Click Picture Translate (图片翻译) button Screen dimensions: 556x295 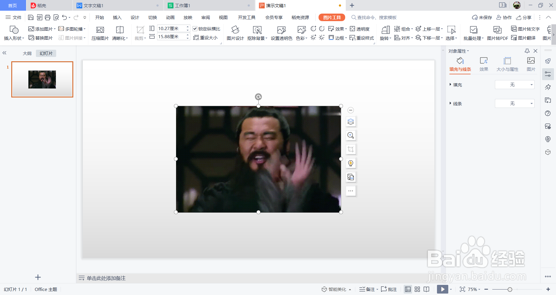(x=523, y=38)
